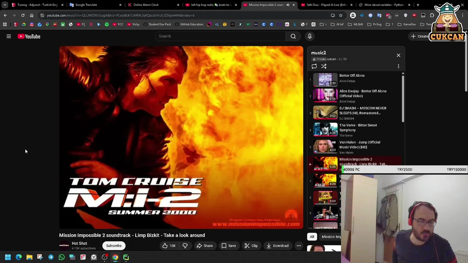Open the Vicky bookmark
Viewport: 468px width, 263px height.
(133, 24)
